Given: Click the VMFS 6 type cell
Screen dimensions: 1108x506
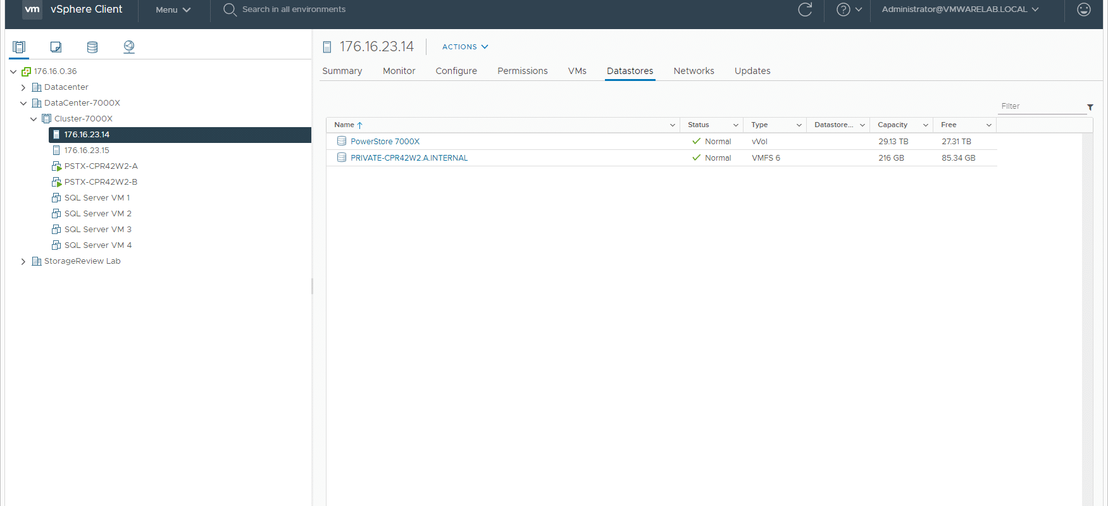Looking at the screenshot, I should [766, 158].
